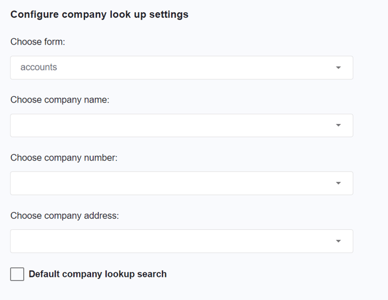This screenshot has width=388, height=300.
Task: Expand the Choose company number select box
Action: [181, 184]
